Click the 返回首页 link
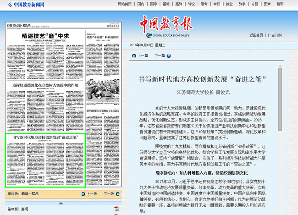This screenshot has height=215, width=298. [256, 35]
